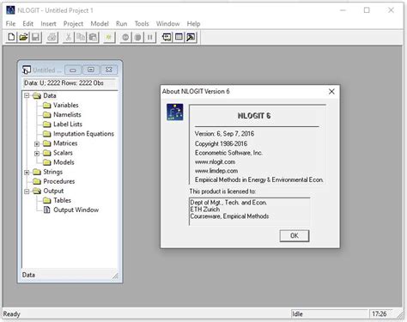The width and height of the screenshot is (407, 322).
Task: Minimize the Untitled project window
Action: [73, 70]
